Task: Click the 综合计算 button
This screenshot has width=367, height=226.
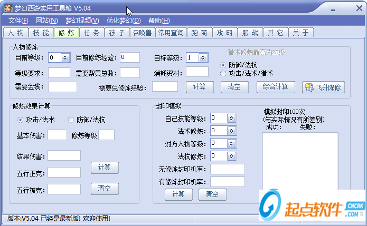Action: click(276, 87)
